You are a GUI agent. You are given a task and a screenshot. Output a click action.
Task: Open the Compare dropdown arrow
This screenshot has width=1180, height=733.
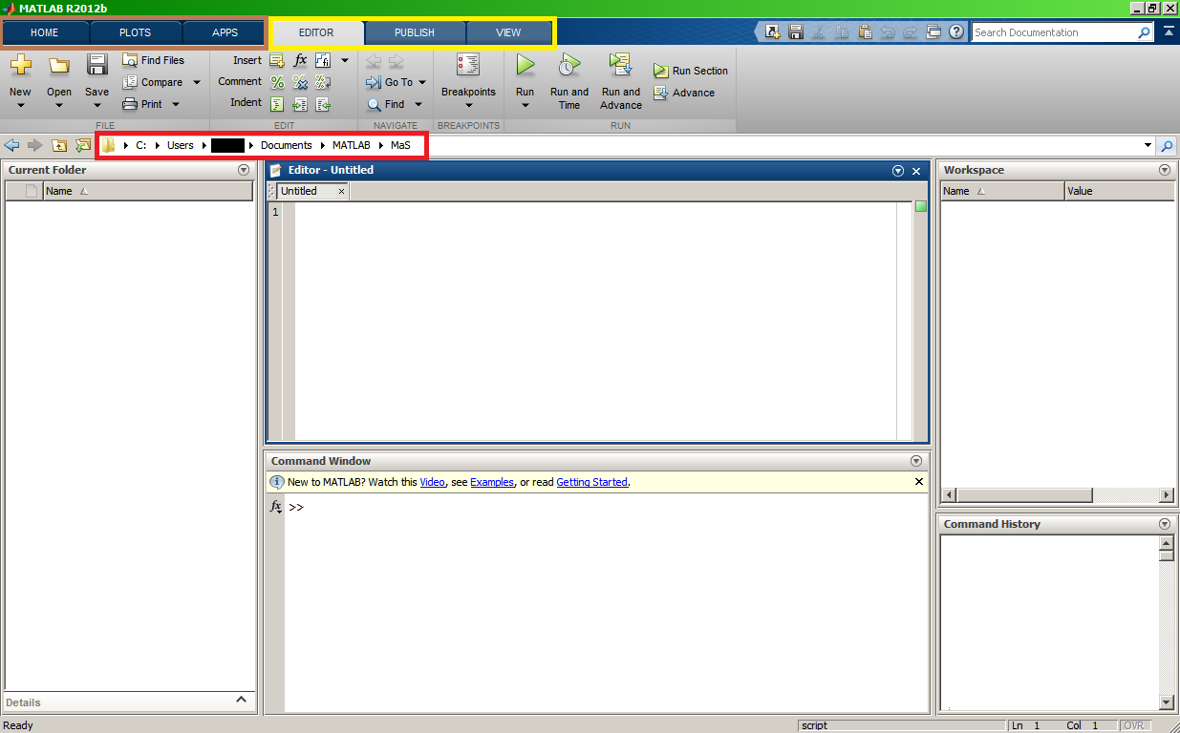point(197,82)
